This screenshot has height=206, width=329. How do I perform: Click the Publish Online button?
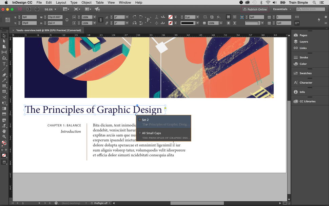[x=255, y=9]
